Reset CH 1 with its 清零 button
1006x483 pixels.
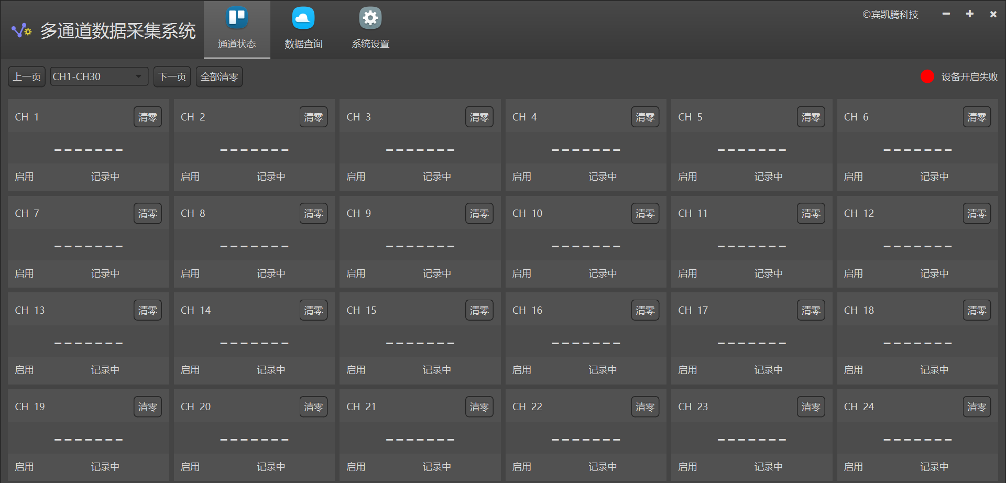(148, 117)
